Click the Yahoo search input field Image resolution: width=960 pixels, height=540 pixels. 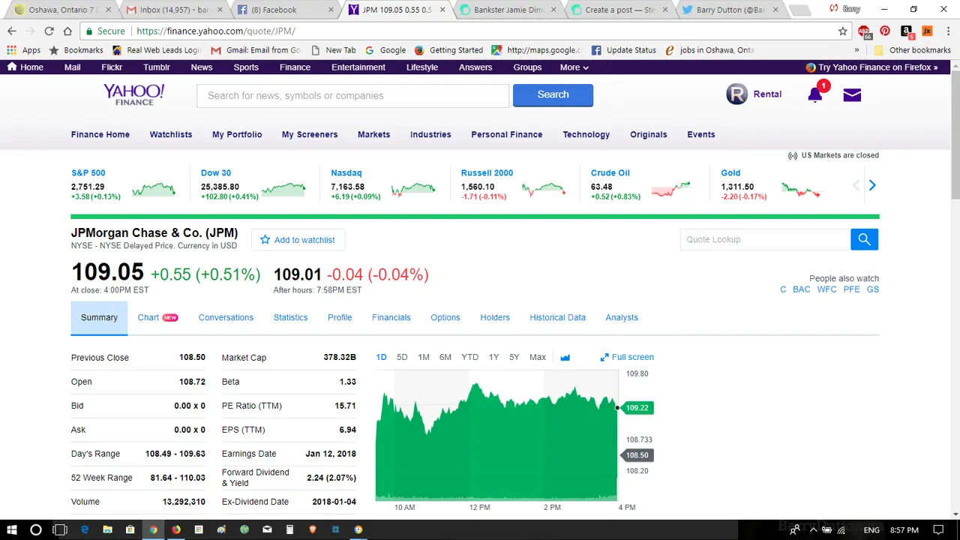[352, 95]
